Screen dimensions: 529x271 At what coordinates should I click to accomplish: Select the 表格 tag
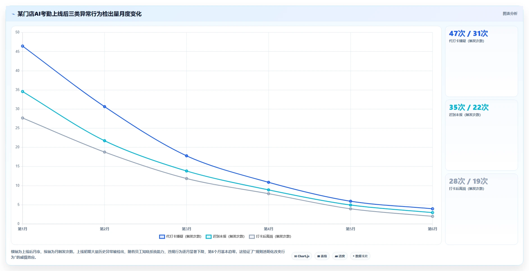pos(322,256)
